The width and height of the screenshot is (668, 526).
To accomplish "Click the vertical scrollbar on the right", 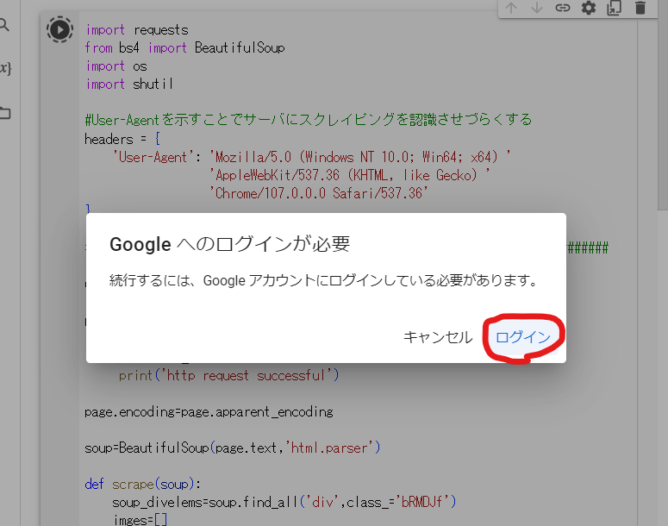I will [662, 112].
